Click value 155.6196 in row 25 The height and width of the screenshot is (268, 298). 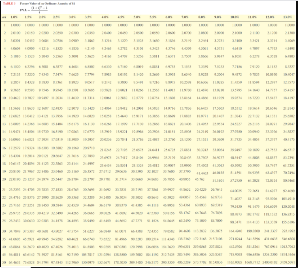[288, 222]
